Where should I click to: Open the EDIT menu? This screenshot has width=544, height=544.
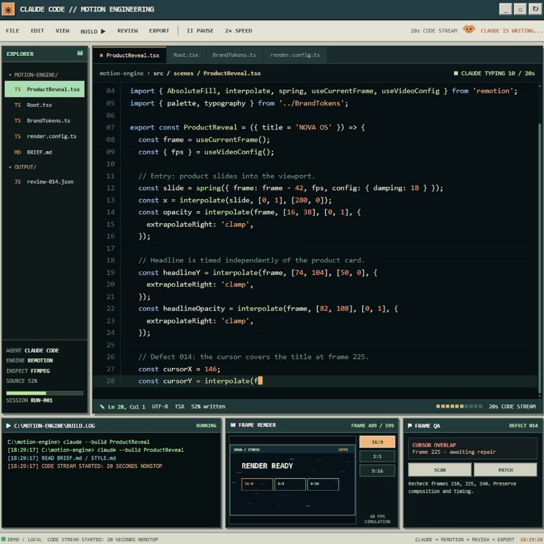37,31
